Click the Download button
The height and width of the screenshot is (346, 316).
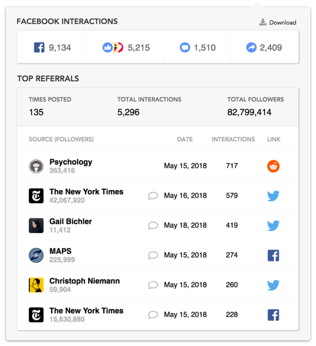coord(278,22)
